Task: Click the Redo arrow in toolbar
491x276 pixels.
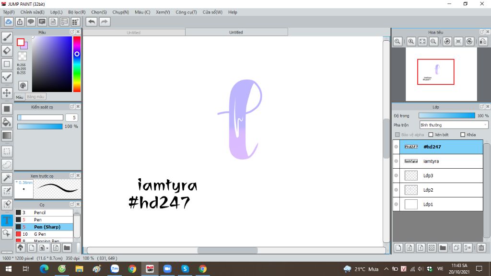Action: pos(105,22)
